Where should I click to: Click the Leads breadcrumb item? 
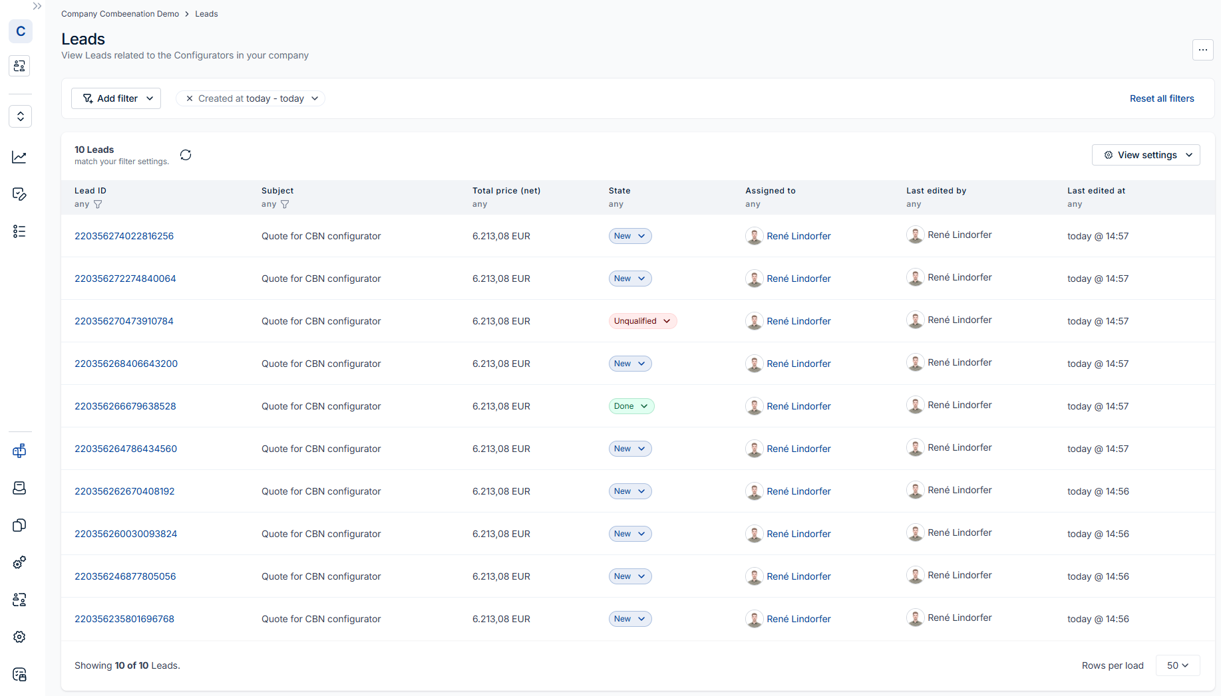[206, 14]
